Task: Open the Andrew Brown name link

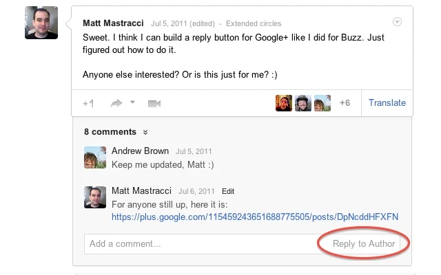Action: click(140, 151)
